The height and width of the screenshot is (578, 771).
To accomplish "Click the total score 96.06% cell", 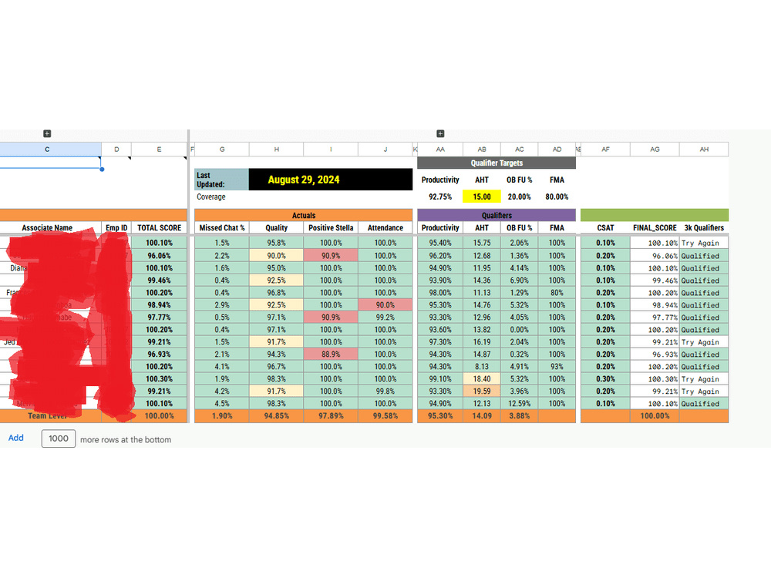I will click(x=159, y=256).
